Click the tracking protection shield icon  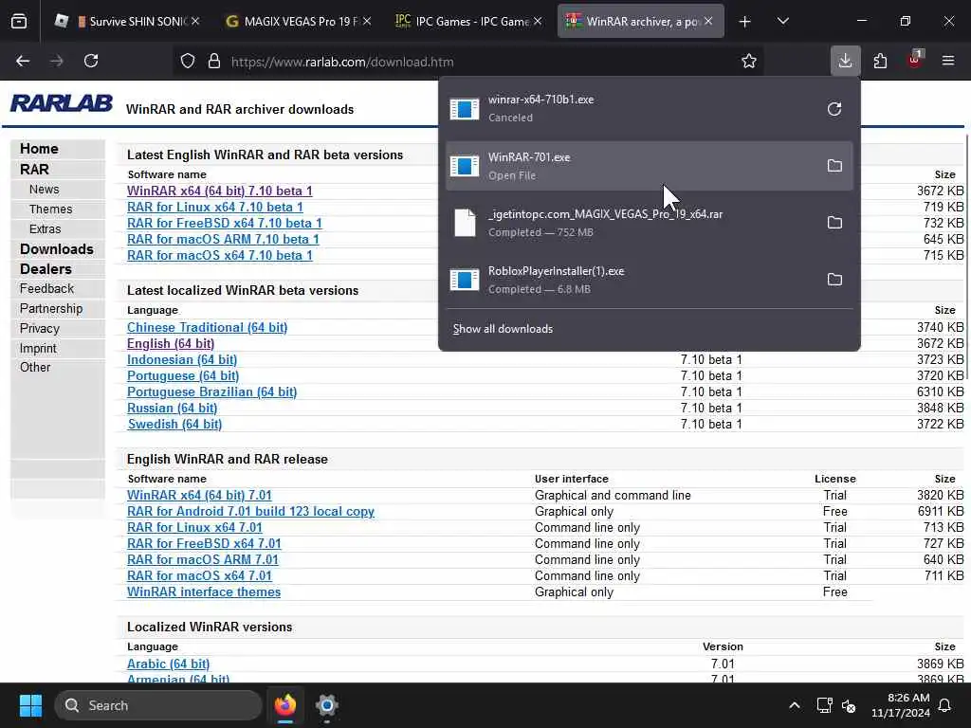coord(188,62)
